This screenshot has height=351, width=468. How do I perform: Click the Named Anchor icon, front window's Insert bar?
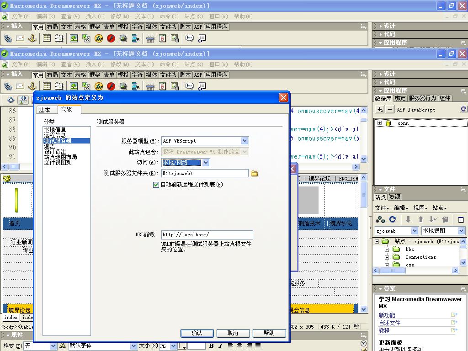[x=32, y=86]
